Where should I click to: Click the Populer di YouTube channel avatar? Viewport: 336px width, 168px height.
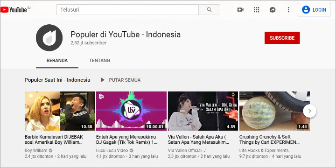tap(49, 38)
